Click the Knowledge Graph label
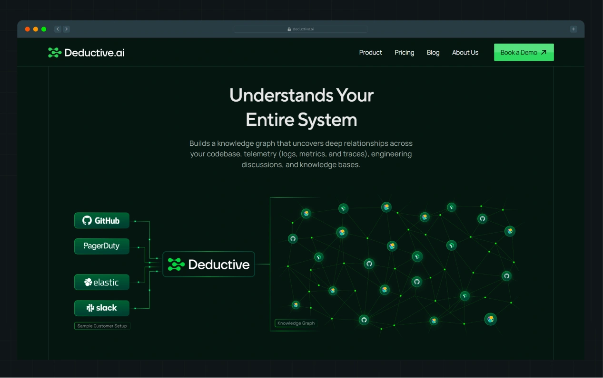This screenshot has width=603, height=378. click(x=296, y=323)
